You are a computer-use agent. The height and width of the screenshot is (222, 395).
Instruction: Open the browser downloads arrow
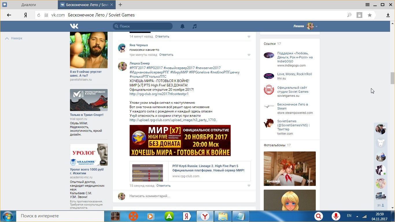(x=388, y=15)
